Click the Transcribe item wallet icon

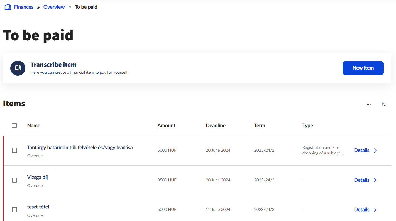click(x=18, y=68)
